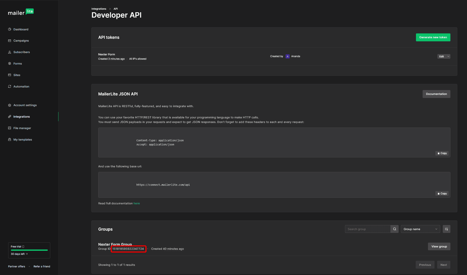Viewport: 467px width, 275px height.
Task: Open File manager in the sidebar
Action: [x=22, y=128]
